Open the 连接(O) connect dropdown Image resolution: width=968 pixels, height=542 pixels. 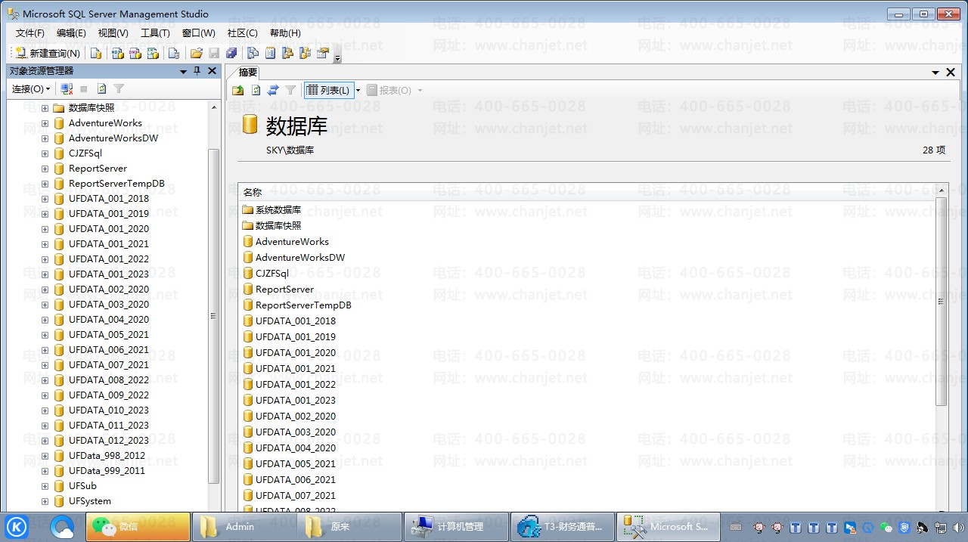click(x=31, y=89)
